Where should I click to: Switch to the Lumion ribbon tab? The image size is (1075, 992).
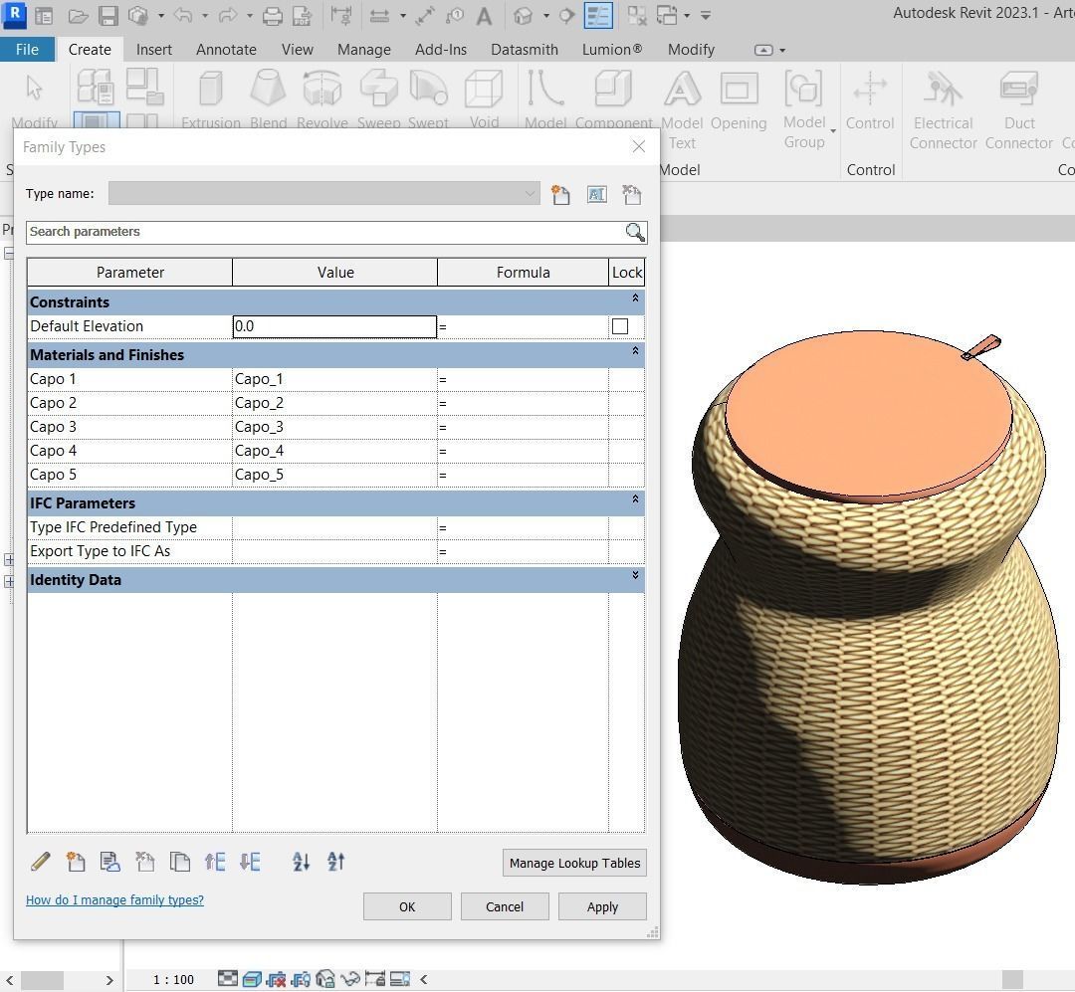[x=612, y=50]
